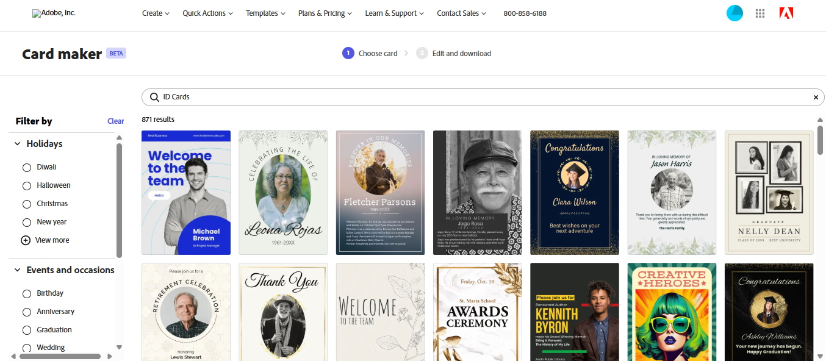Choose the St. Marta Awards Ceremony card
826x361 pixels.
point(478,312)
